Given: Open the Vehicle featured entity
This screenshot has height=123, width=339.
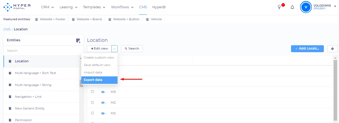Looking at the screenshot, I should (156, 19).
